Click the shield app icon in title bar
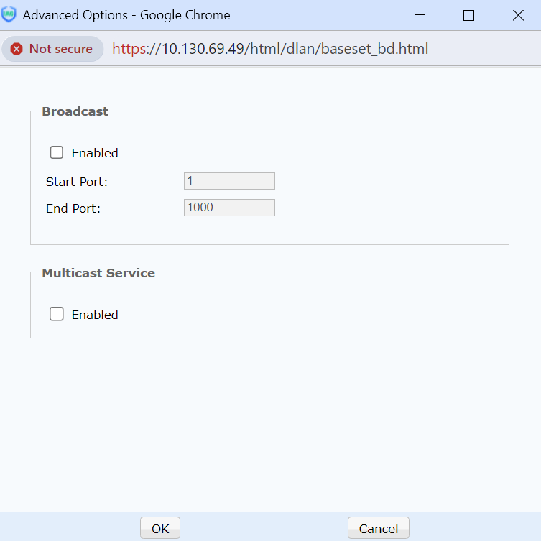541x541 pixels. coord(9,15)
